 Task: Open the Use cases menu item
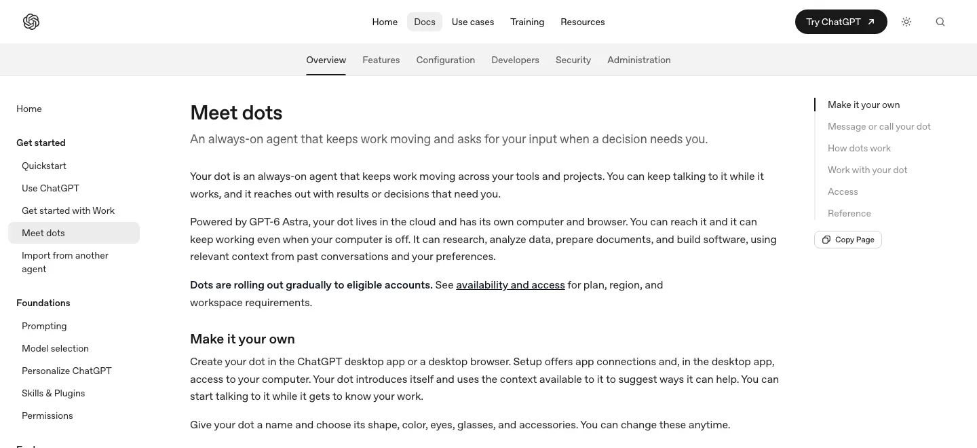[473, 22]
